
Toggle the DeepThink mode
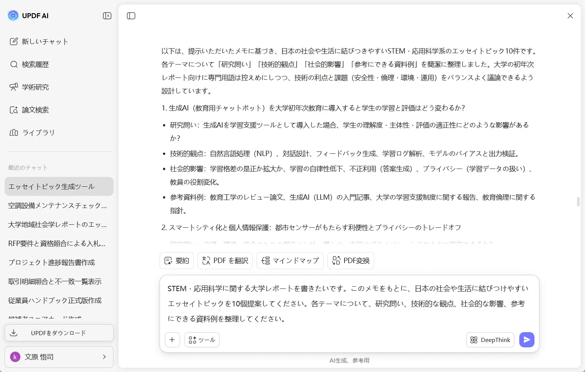point(490,340)
